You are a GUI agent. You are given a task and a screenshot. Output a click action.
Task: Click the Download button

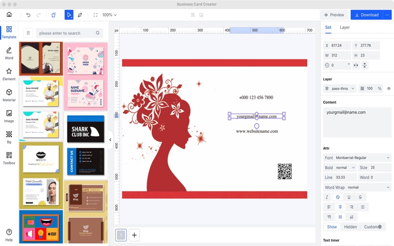366,15
